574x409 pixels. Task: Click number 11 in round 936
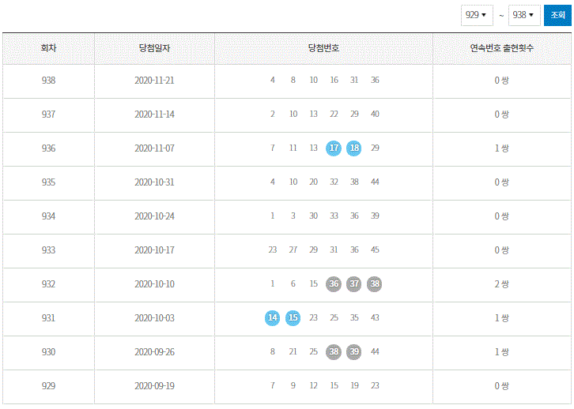coord(293,148)
